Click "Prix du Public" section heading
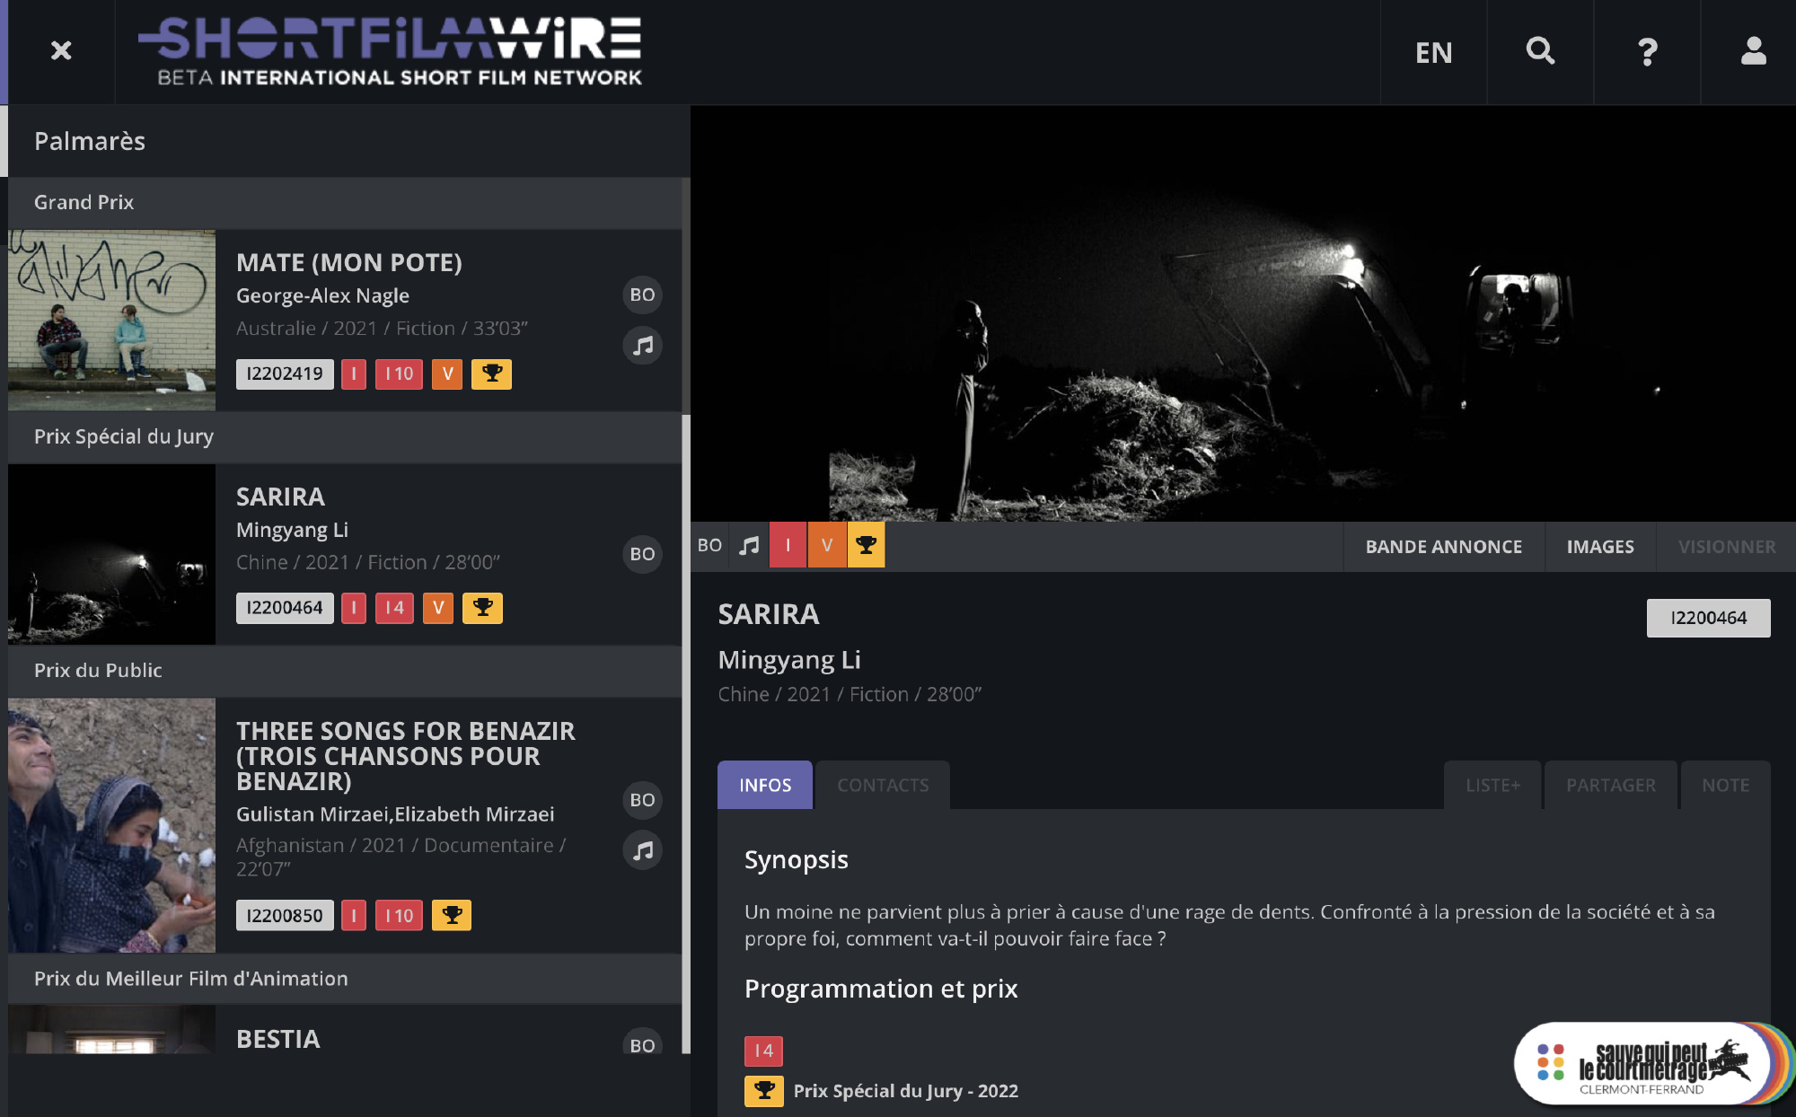Viewport: 1796px width, 1117px height. [x=98, y=671]
